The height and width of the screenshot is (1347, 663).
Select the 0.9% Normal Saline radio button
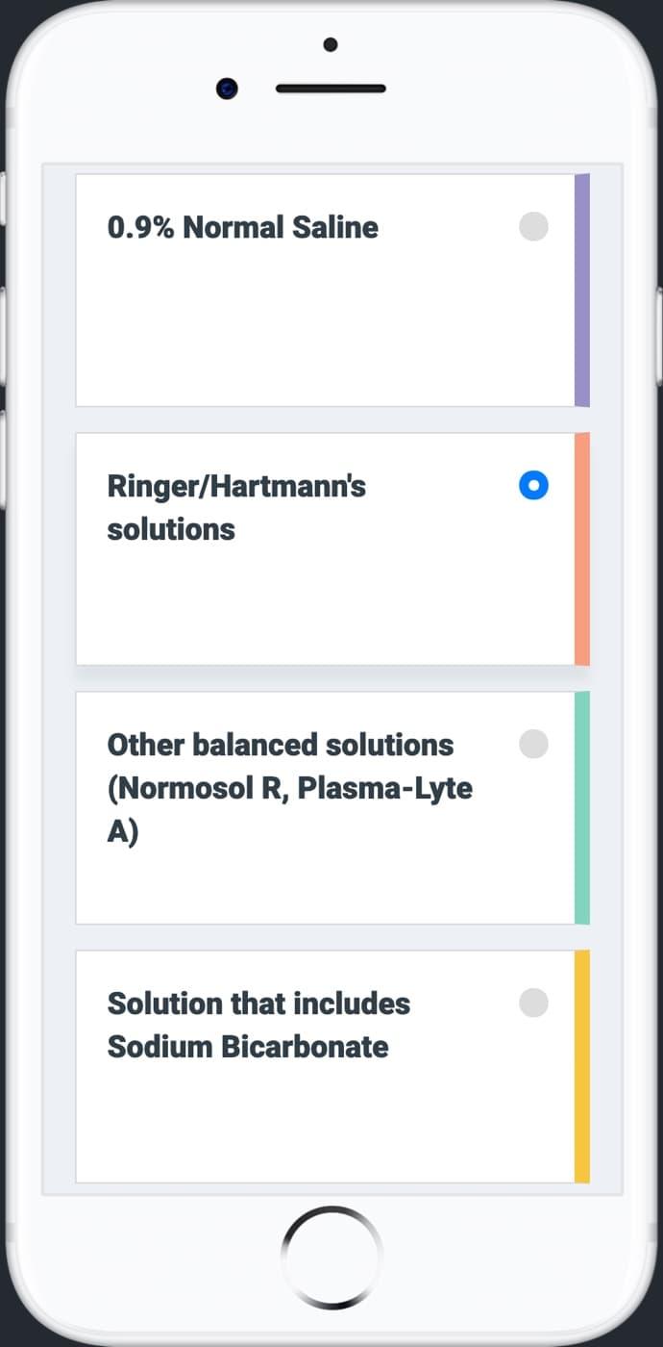533,227
